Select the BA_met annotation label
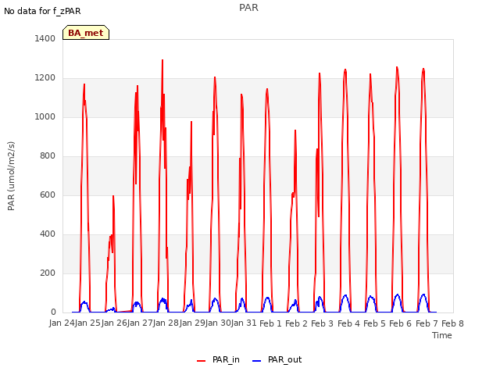Viewport: 500px width, 375px height. coord(86,33)
